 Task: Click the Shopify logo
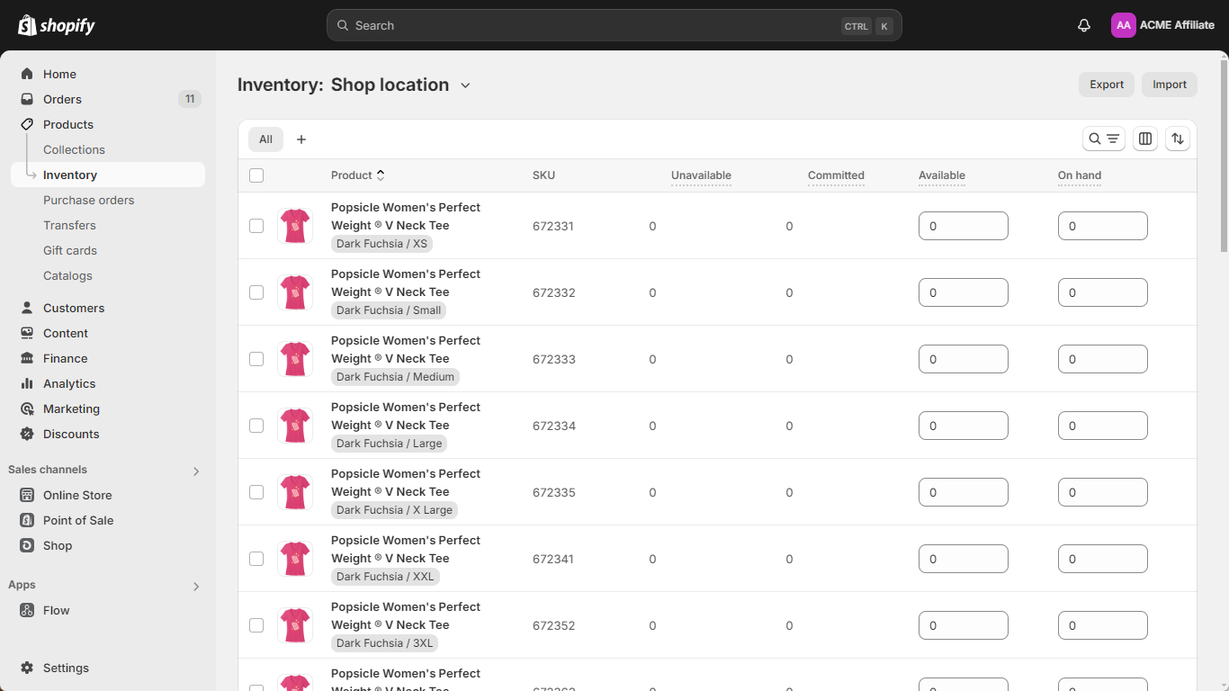pos(57,25)
